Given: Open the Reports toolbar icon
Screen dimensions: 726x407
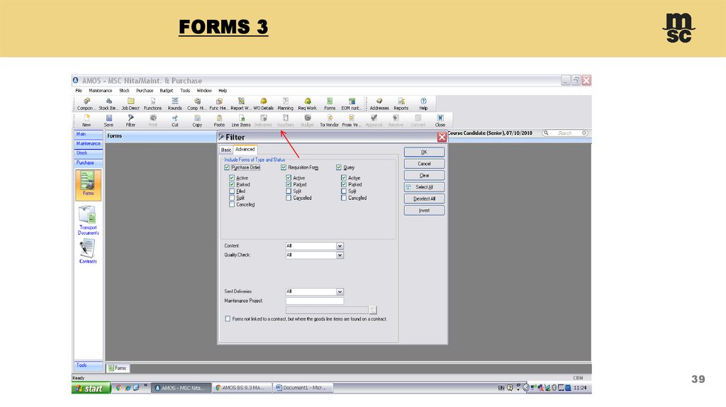Looking at the screenshot, I should coord(401,104).
